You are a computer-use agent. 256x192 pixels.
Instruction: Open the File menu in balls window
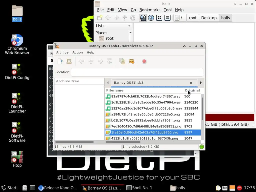point(100,10)
